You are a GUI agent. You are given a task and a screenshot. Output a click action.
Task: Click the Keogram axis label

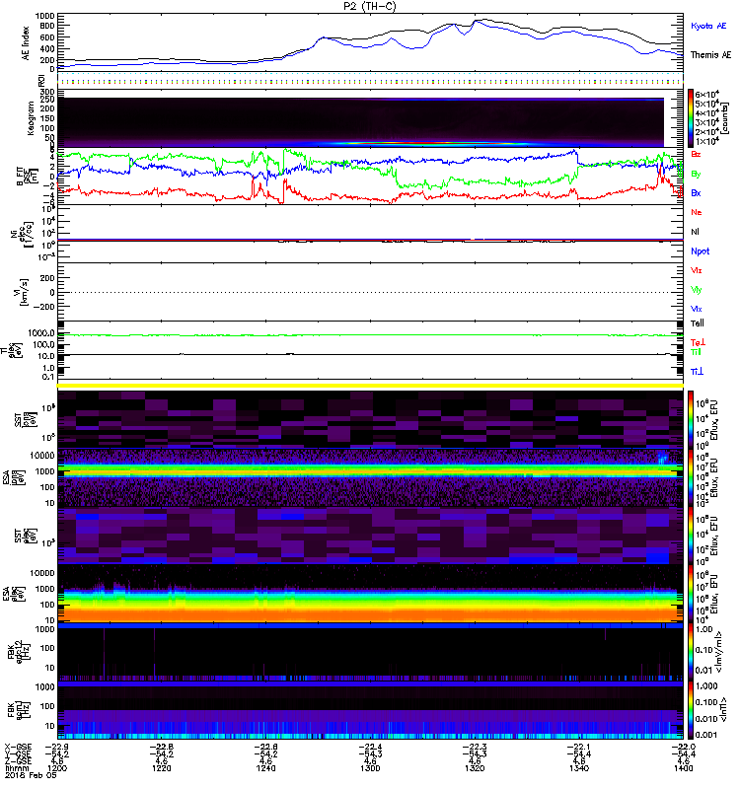pos(31,118)
